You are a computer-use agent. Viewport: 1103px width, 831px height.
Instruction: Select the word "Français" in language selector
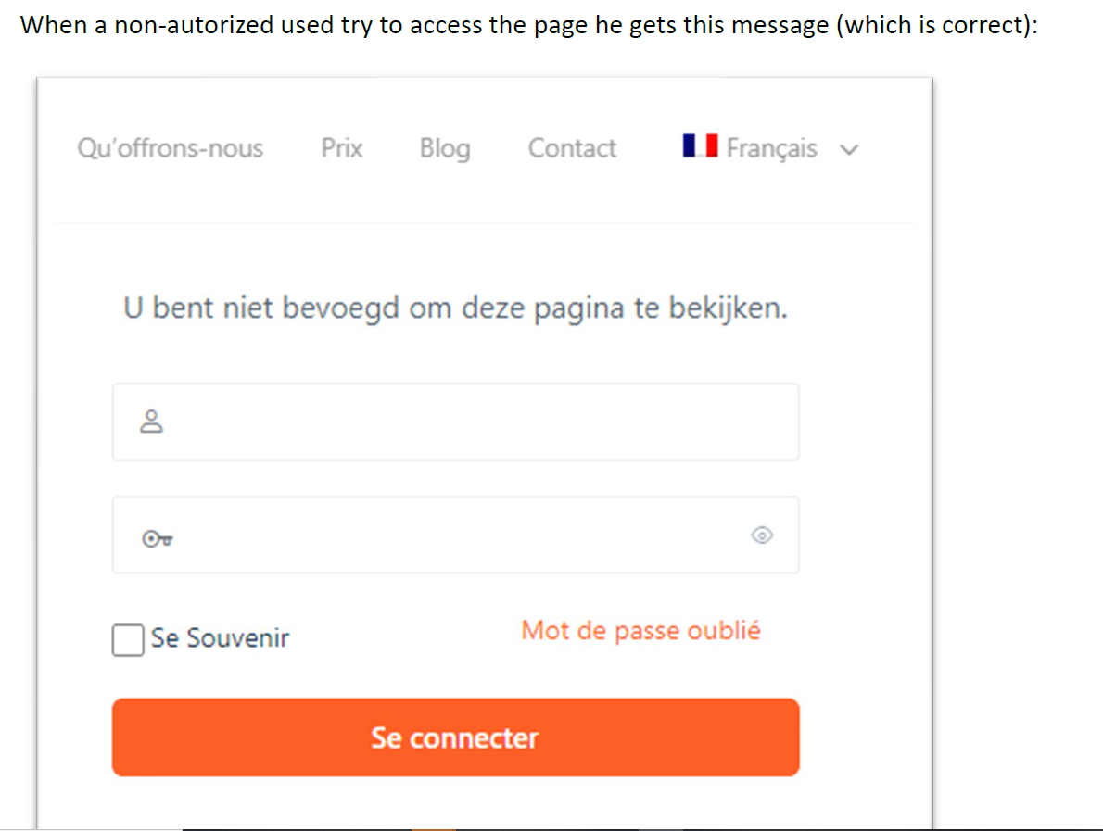click(x=771, y=148)
